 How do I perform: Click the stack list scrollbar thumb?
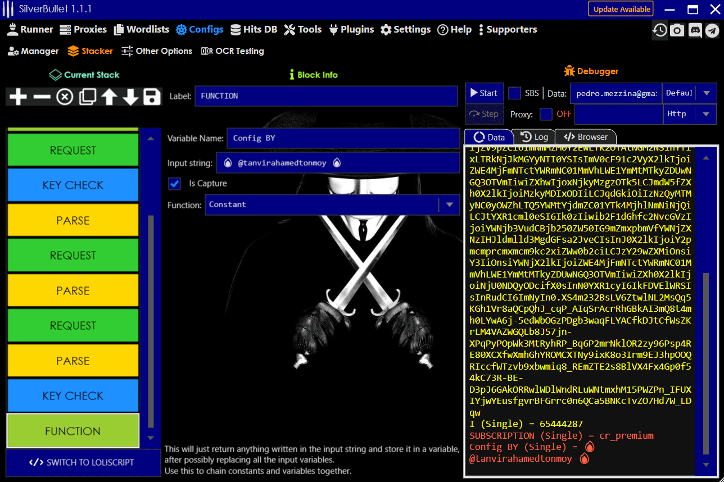150,320
